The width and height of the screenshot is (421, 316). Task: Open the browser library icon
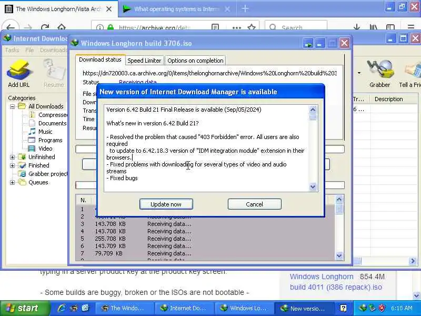374,27
